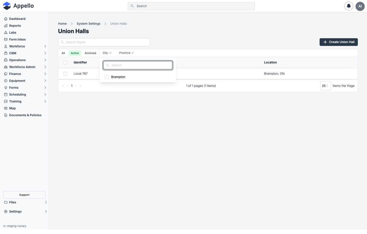Check the Brampton city filter checkbox

coord(107,77)
